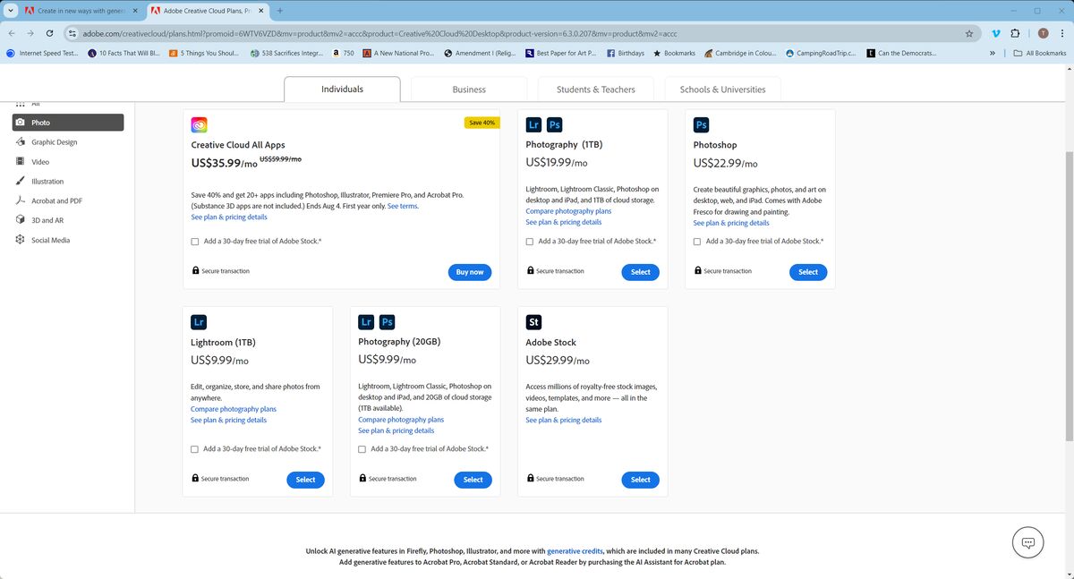The width and height of the screenshot is (1074, 579).
Task: Switch to the Individuals tab
Action: point(342,89)
